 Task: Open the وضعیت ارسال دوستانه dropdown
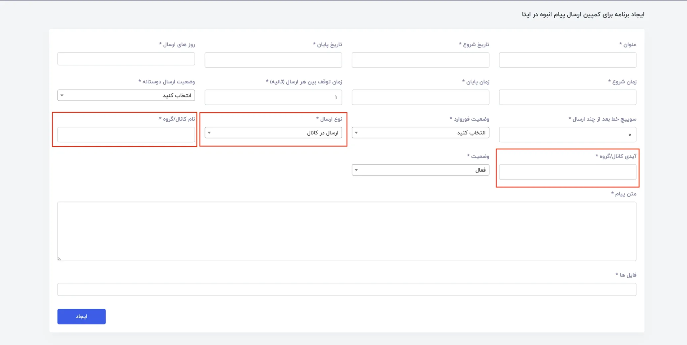[x=126, y=95]
